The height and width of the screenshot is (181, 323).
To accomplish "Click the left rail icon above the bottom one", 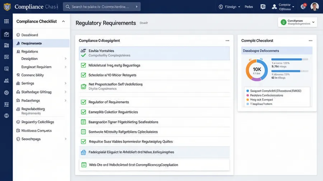I will tap(6, 104).
